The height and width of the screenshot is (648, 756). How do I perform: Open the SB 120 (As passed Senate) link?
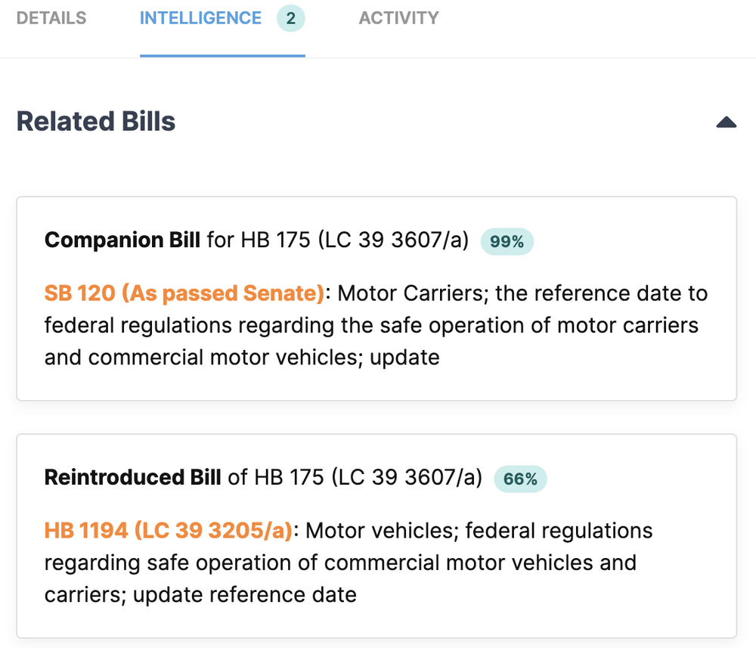pyautogui.click(x=184, y=293)
